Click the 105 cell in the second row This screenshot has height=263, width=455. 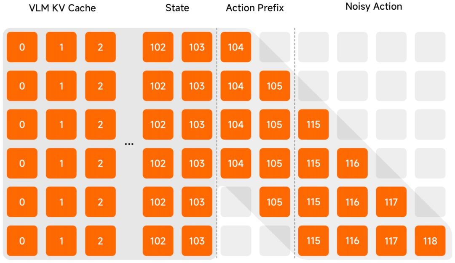pyautogui.click(x=275, y=86)
